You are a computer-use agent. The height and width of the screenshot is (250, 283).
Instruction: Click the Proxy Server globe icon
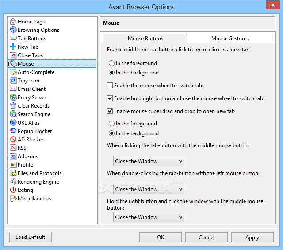[x=13, y=98]
